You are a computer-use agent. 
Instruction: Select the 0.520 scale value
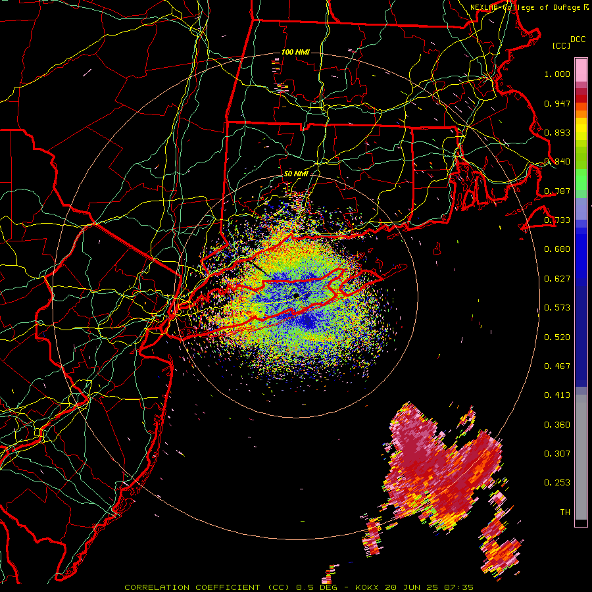pyautogui.click(x=557, y=337)
